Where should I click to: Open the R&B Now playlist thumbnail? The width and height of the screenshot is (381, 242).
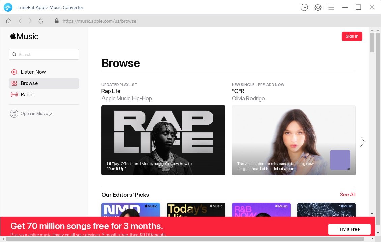coord(261,210)
